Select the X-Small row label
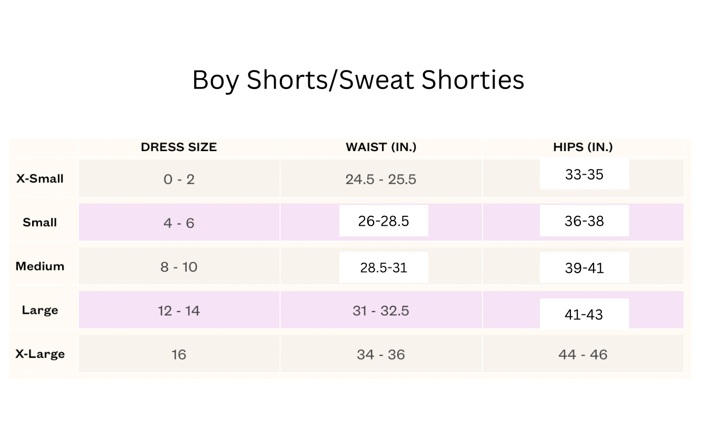 coord(40,178)
